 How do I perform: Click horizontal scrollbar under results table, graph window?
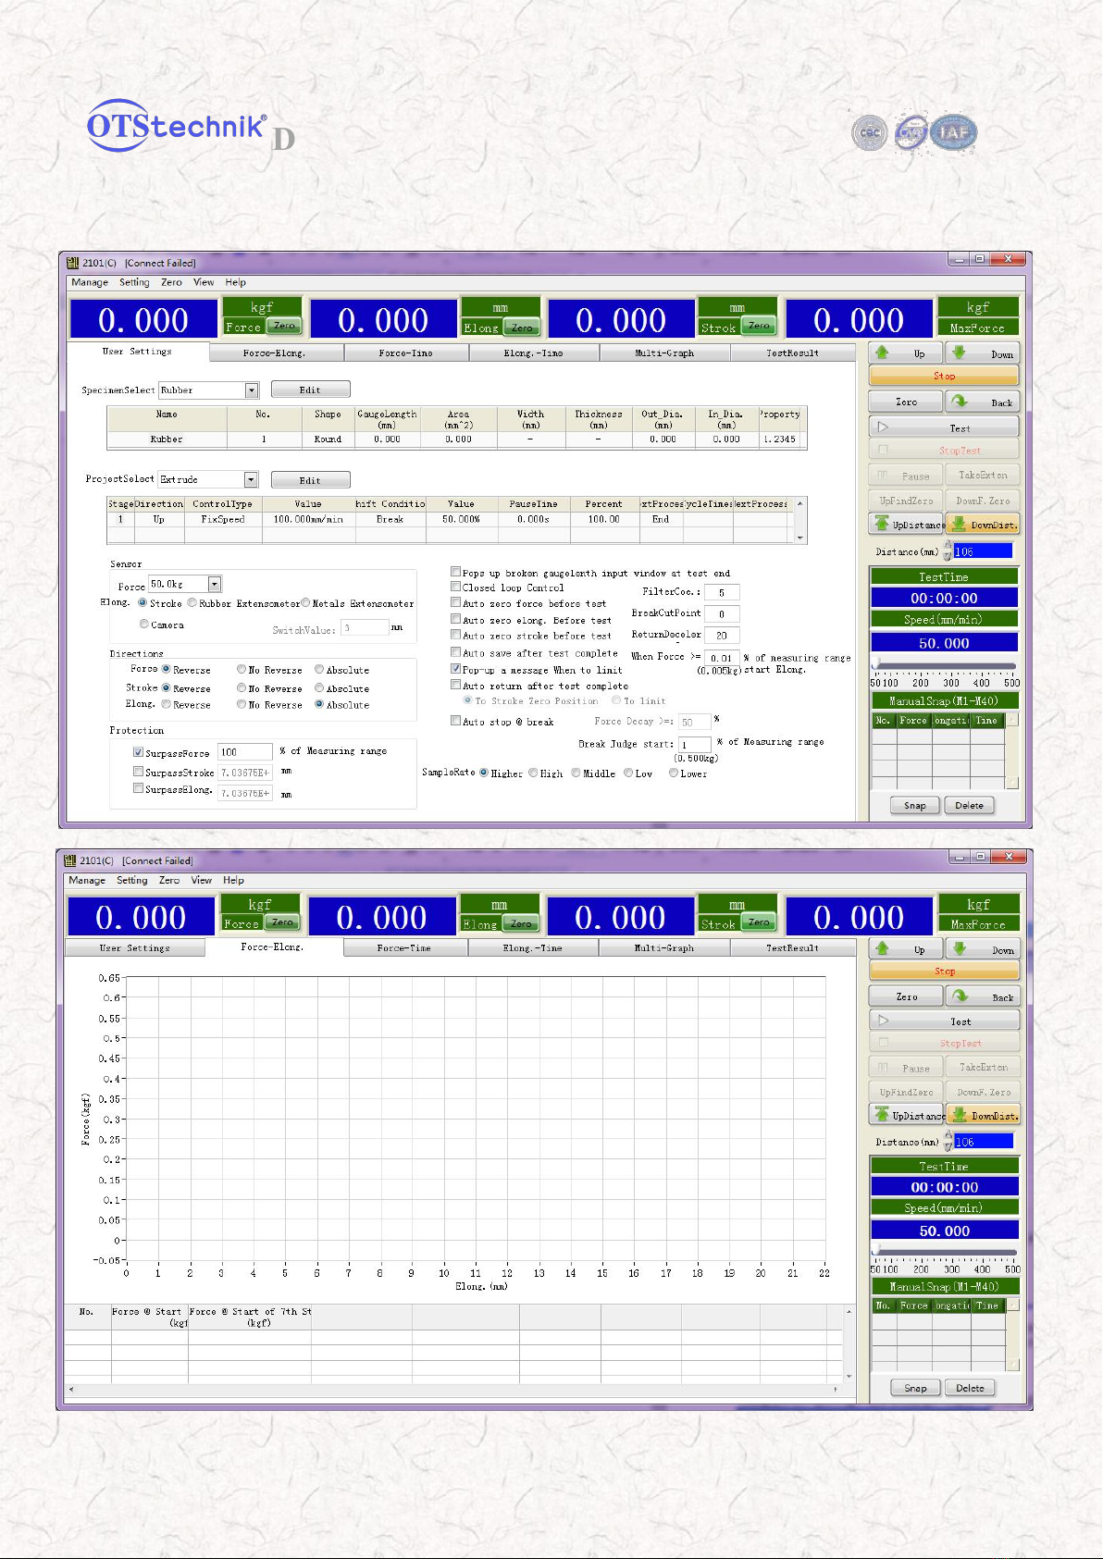[453, 1389]
